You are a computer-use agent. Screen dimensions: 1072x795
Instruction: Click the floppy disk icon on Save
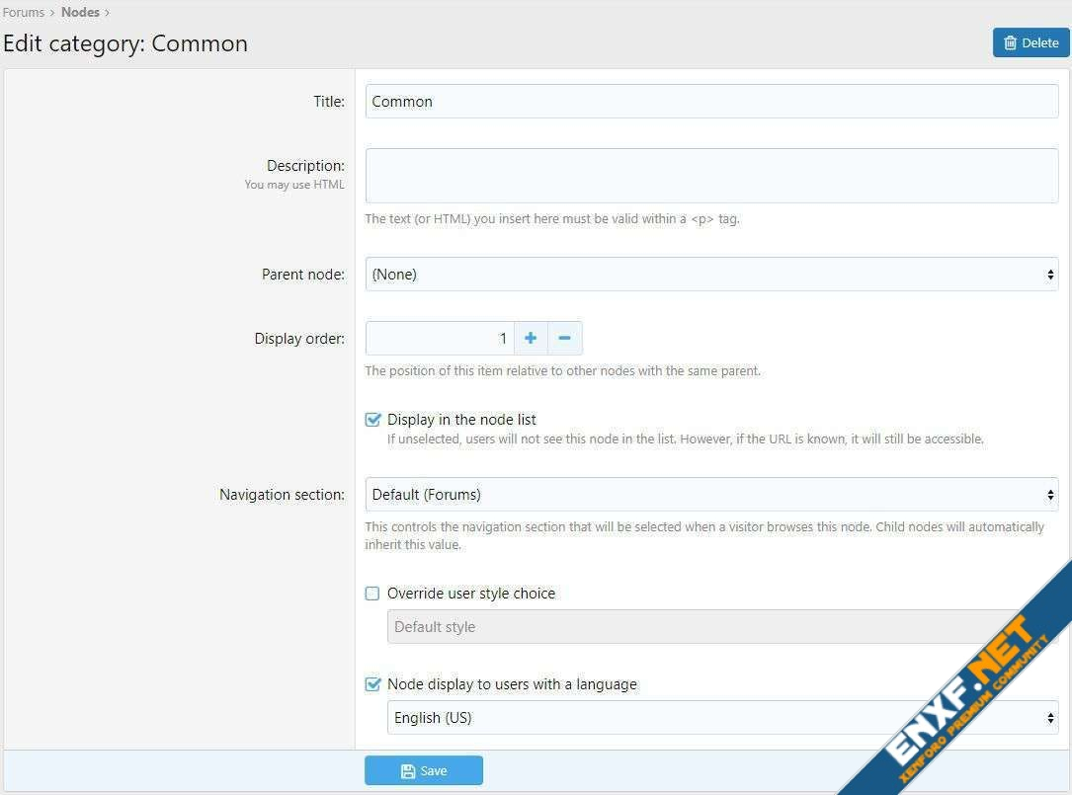(x=408, y=771)
